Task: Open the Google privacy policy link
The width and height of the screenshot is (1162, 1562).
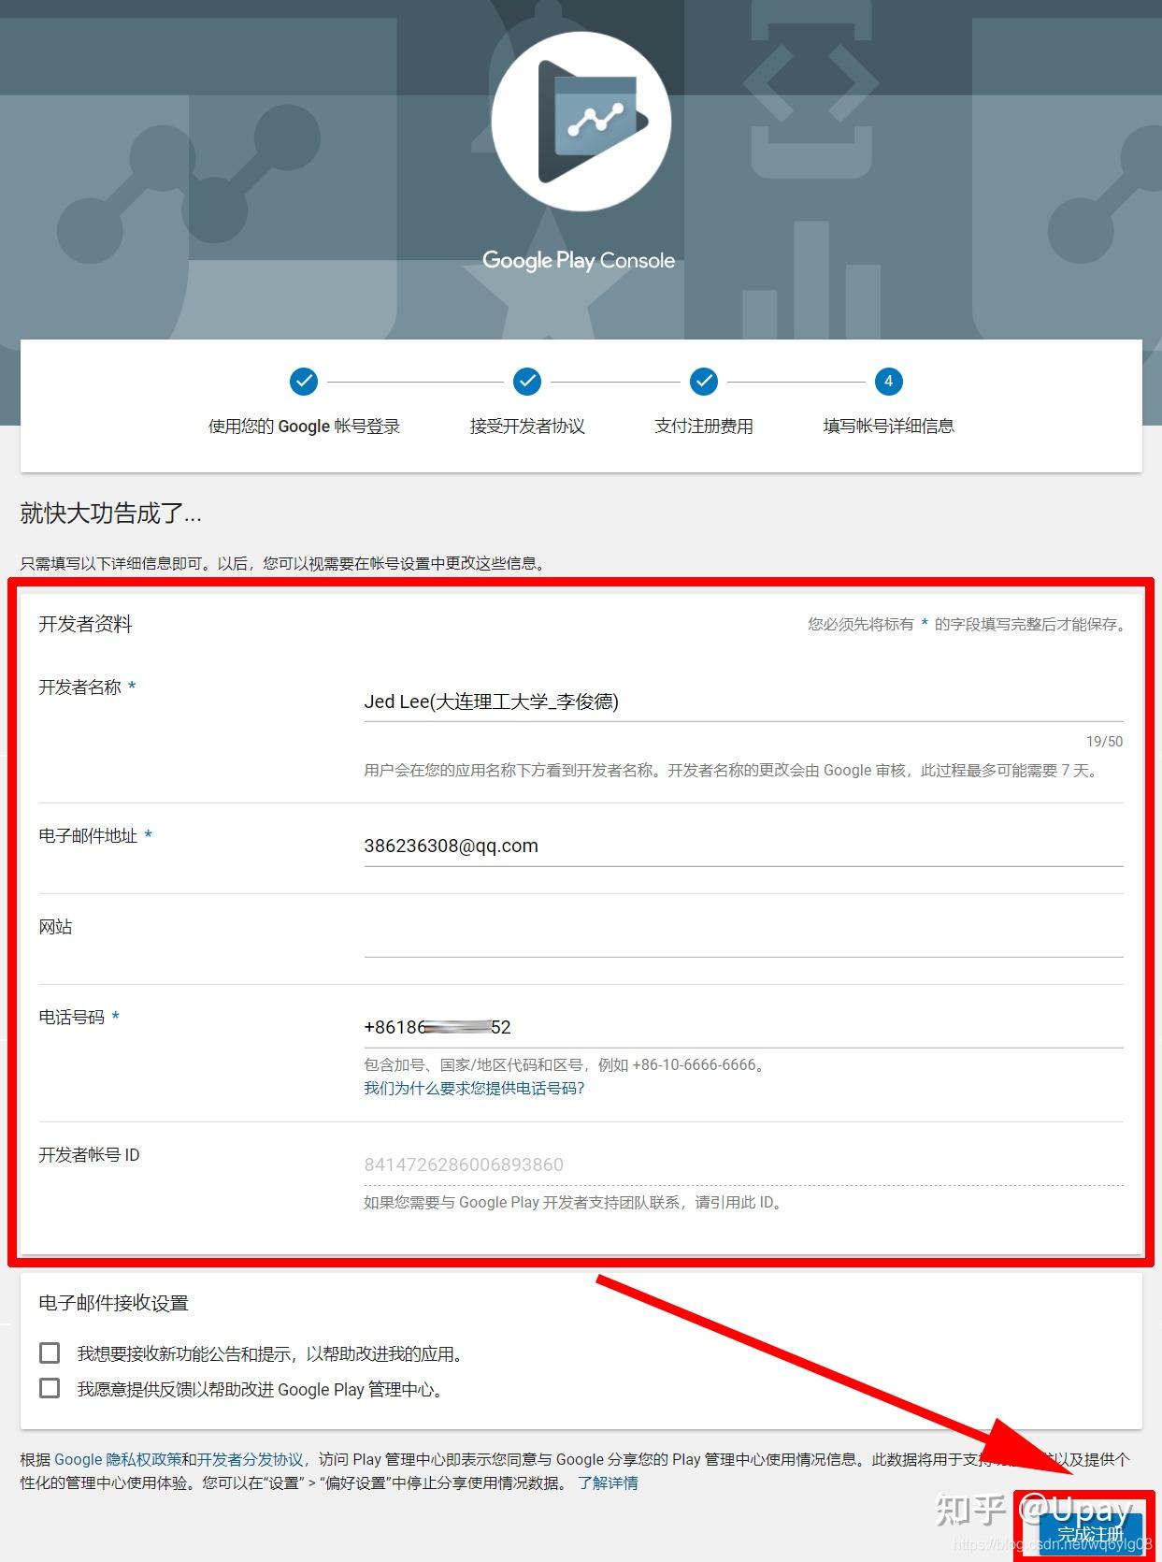Action: [x=118, y=1459]
